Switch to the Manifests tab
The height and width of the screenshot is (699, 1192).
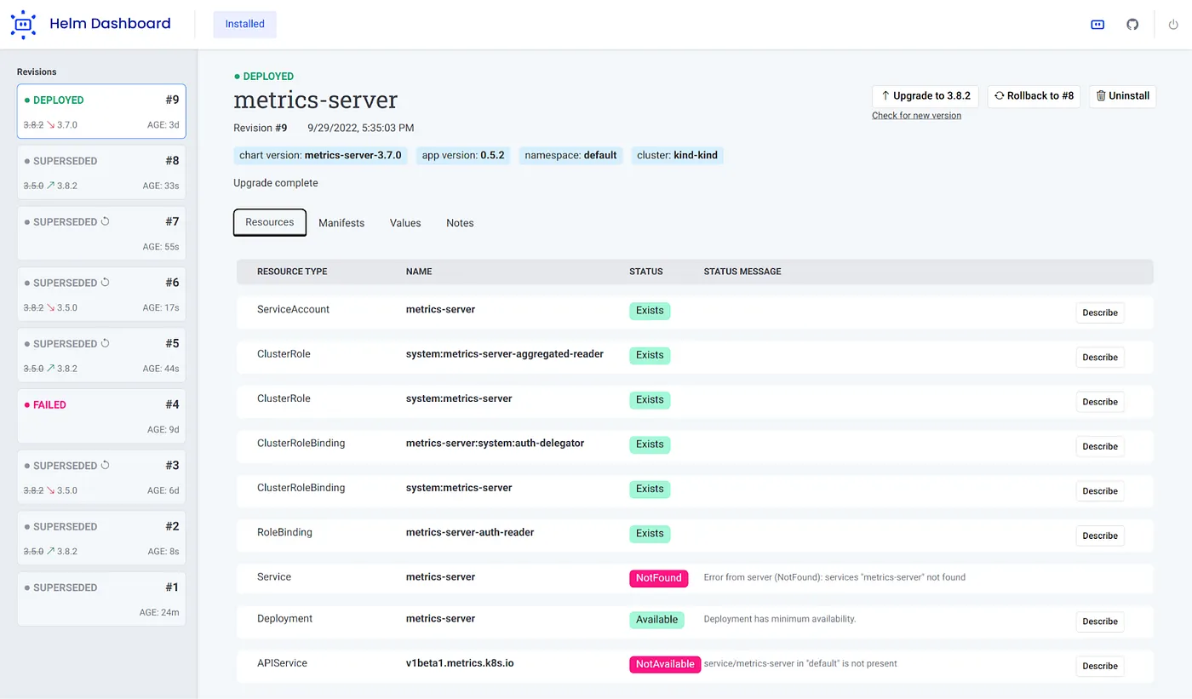(x=341, y=223)
